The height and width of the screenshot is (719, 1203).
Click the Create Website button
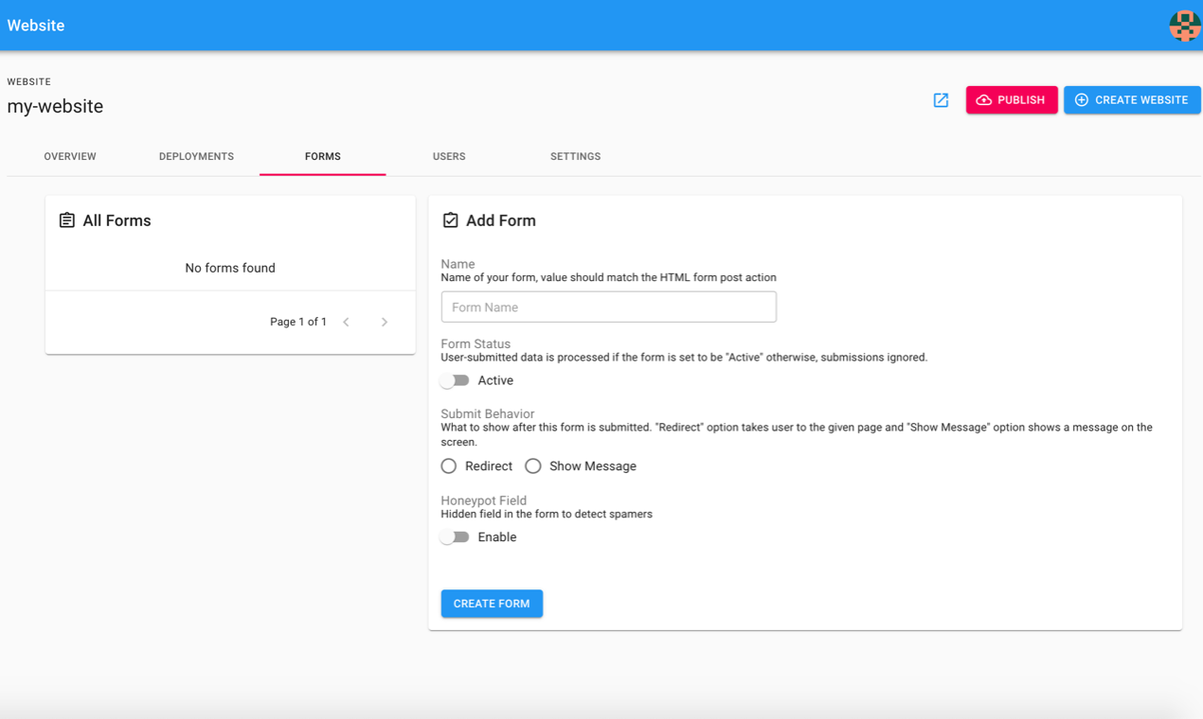click(1131, 100)
